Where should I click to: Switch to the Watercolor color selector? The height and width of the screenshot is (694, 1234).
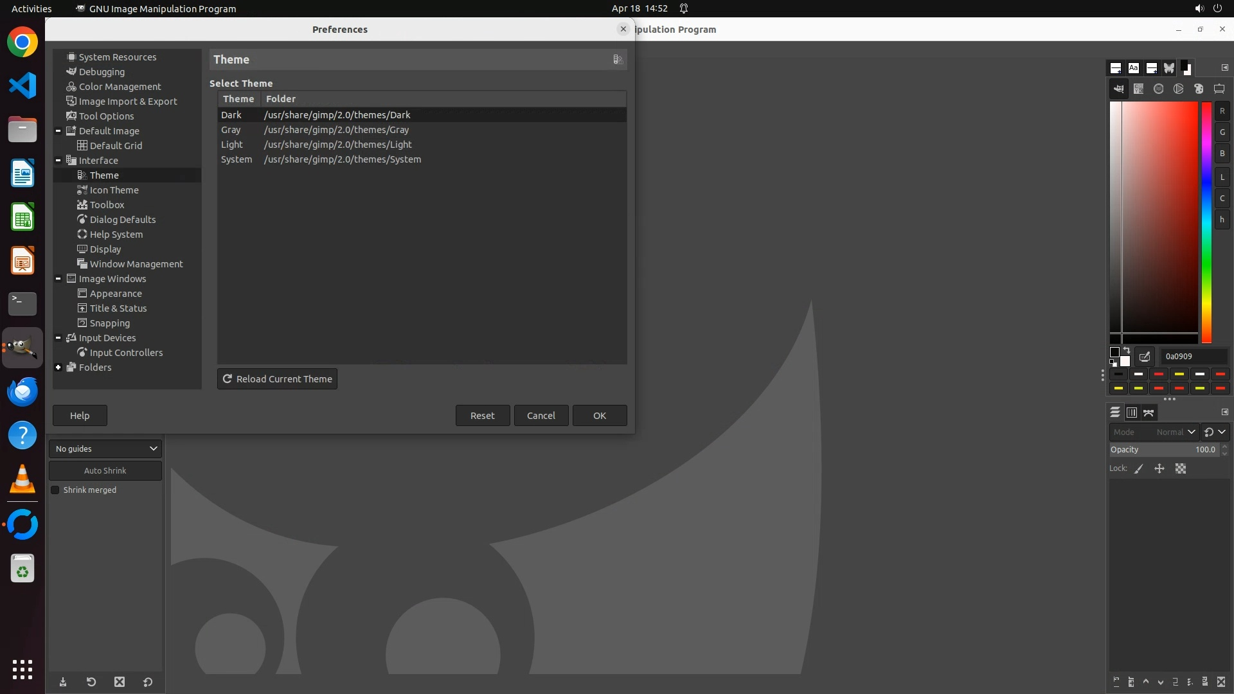tap(1158, 89)
